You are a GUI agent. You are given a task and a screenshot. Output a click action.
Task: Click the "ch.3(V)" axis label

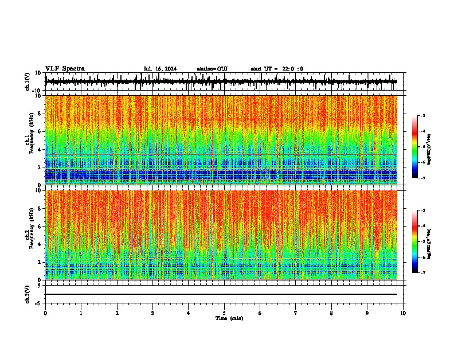coord(27,294)
